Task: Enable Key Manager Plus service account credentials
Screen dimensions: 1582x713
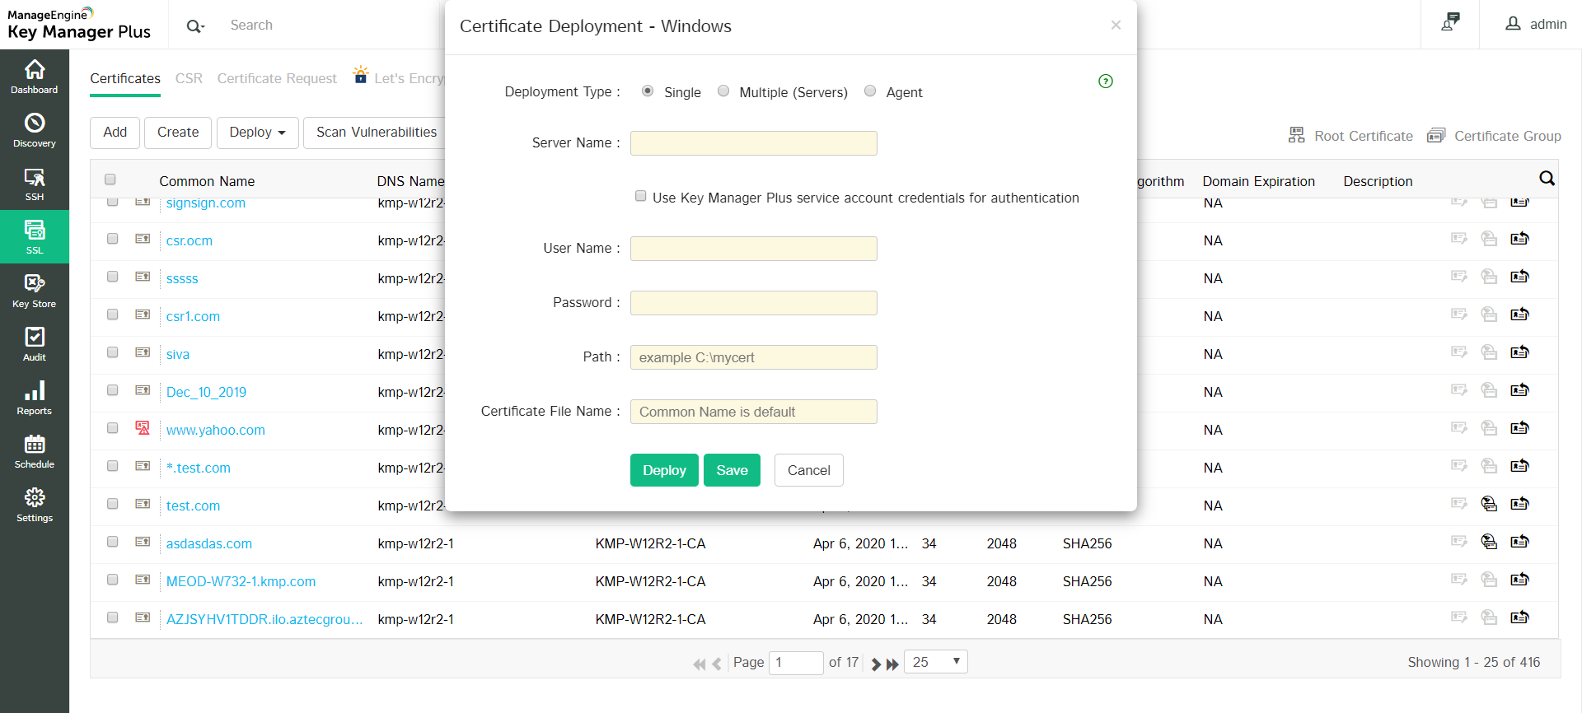Action: click(640, 196)
